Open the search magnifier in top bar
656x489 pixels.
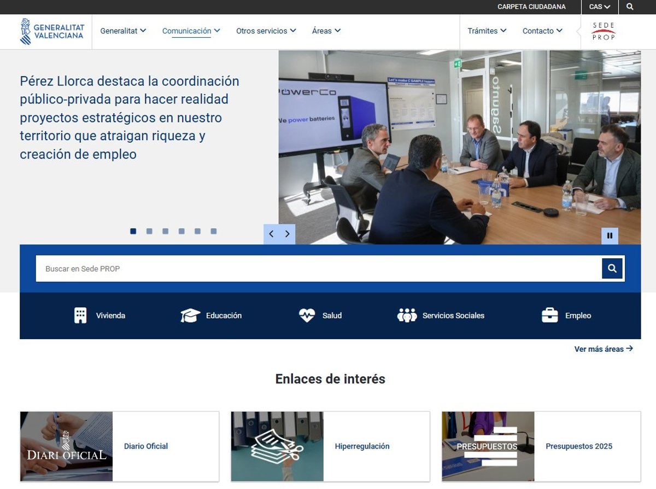click(x=630, y=7)
